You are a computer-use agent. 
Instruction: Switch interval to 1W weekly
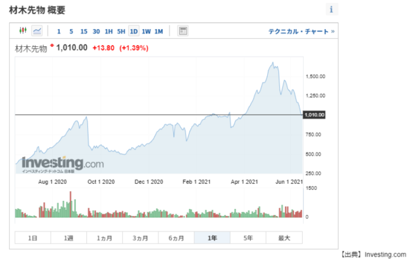146,31
